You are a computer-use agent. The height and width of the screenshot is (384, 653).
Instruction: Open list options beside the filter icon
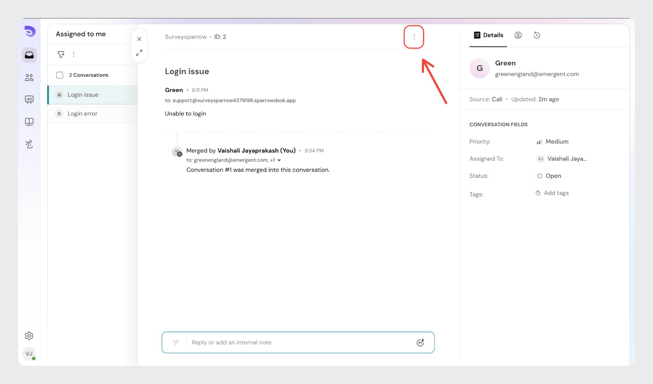[74, 54]
